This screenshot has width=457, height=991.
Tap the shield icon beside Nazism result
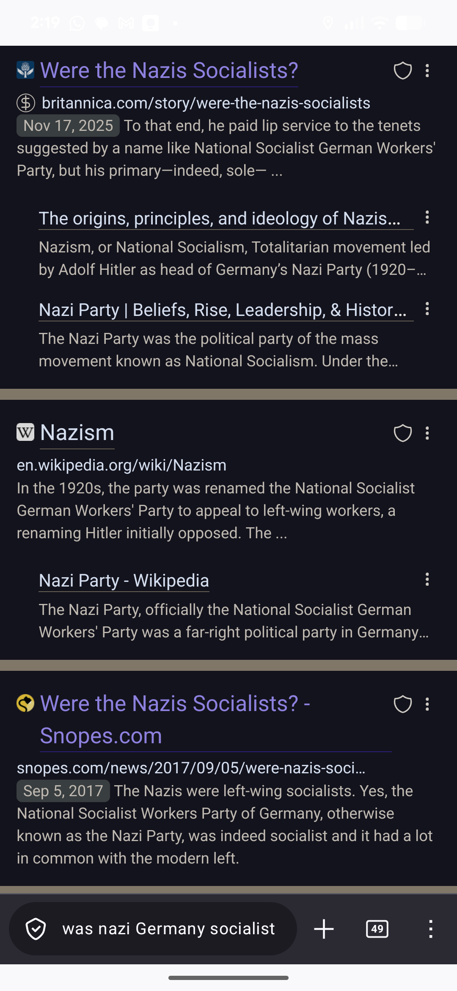pos(402,433)
